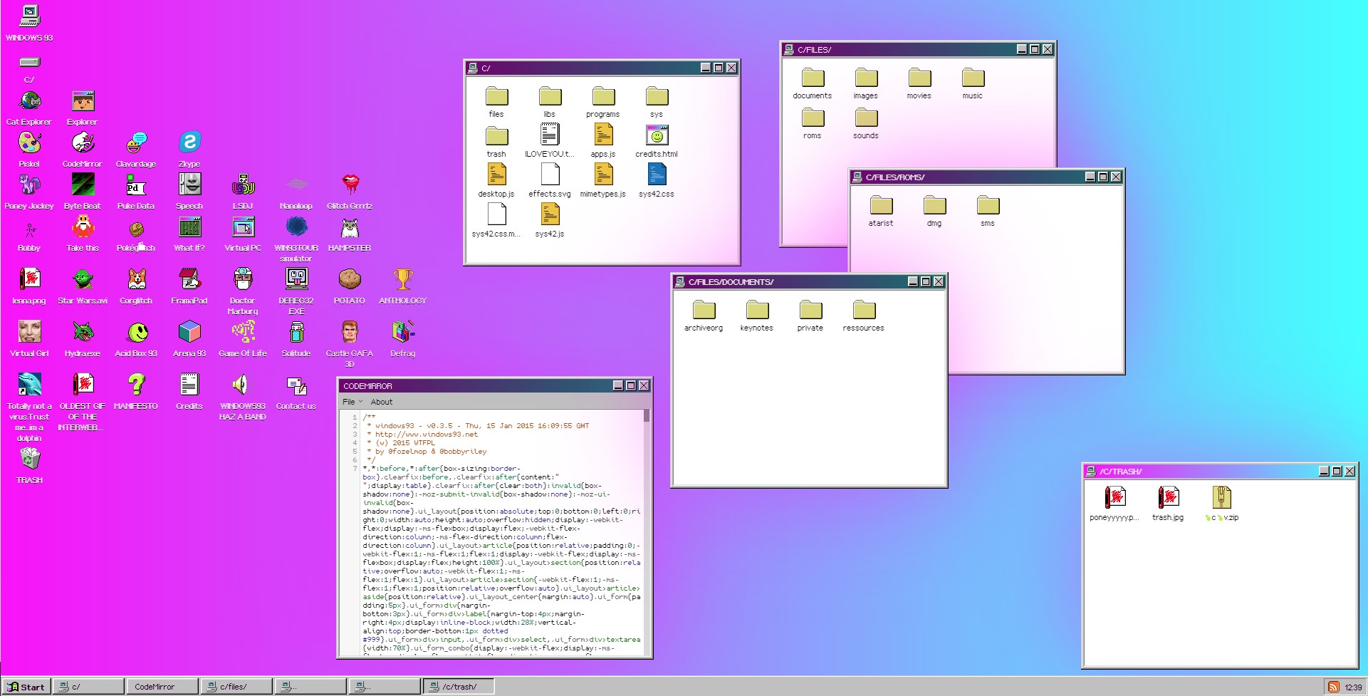Open the Acid Box 93 smiley icon
The height and width of the screenshot is (696, 1368).
coord(137,333)
